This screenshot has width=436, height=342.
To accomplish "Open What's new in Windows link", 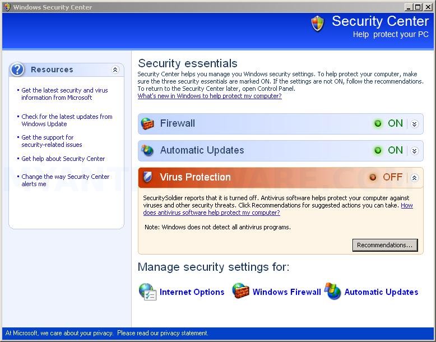I will click(x=210, y=96).
